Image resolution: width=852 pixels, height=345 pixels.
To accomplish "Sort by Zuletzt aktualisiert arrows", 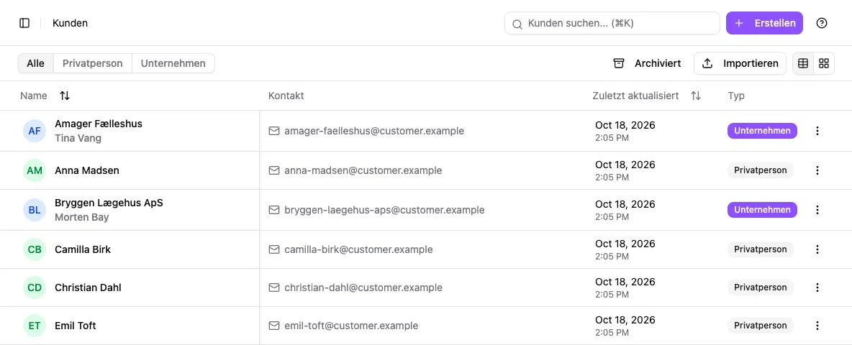I will click(x=696, y=96).
